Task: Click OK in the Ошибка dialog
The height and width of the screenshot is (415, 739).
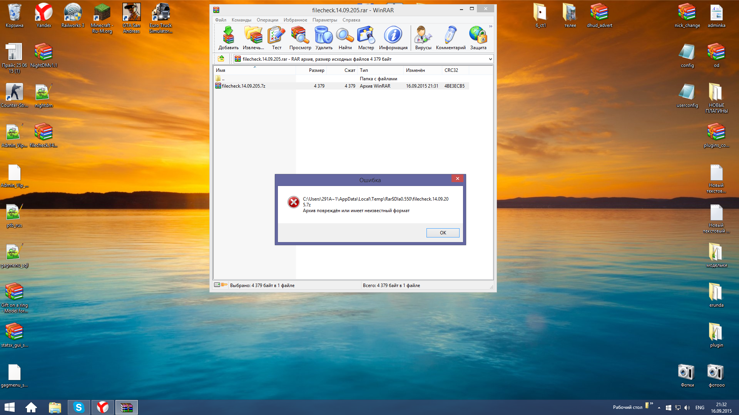Action: coord(443,233)
